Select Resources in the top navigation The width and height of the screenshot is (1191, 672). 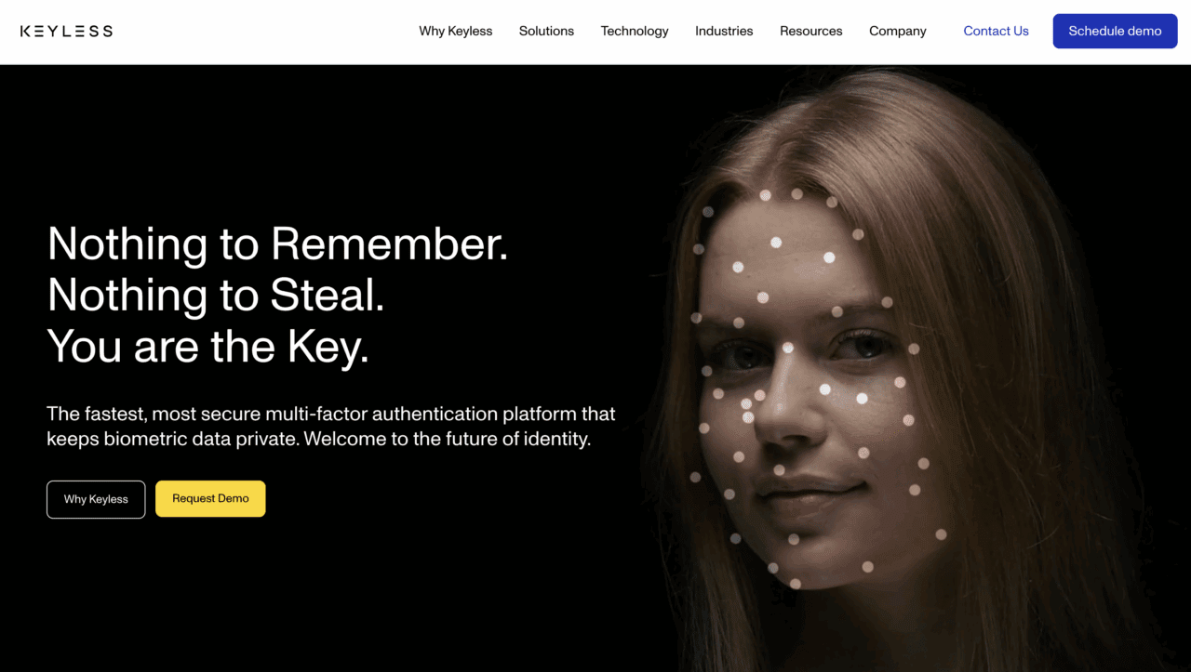(x=810, y=31)
